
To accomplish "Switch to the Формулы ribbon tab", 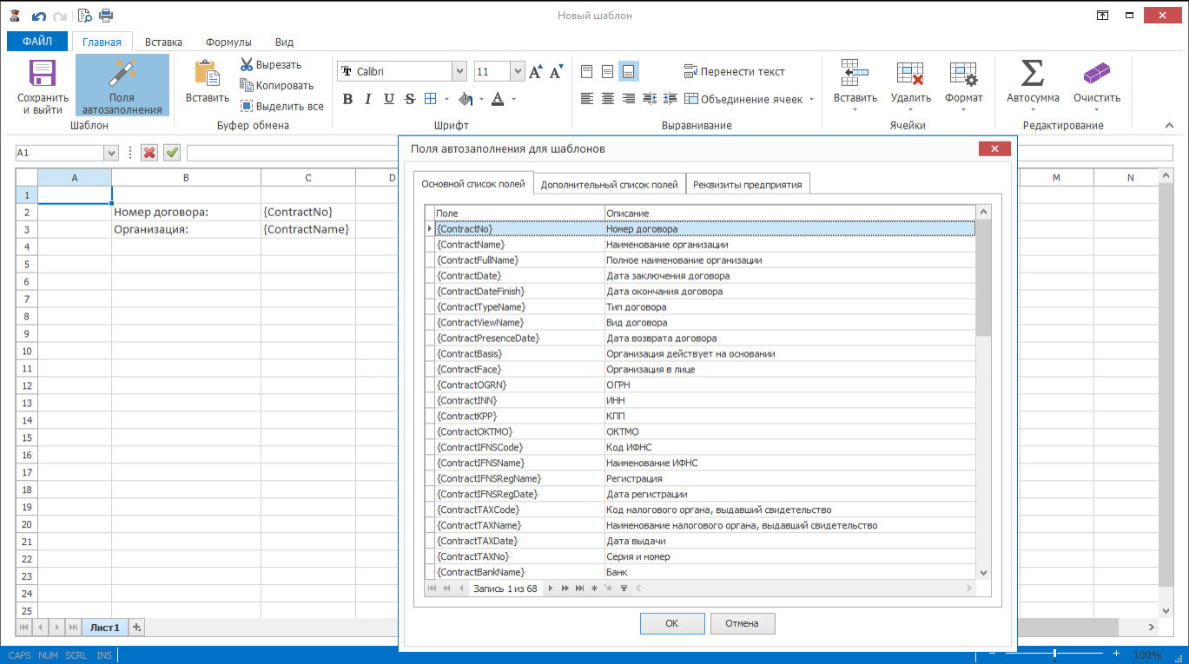I will (x=228, y=42).
